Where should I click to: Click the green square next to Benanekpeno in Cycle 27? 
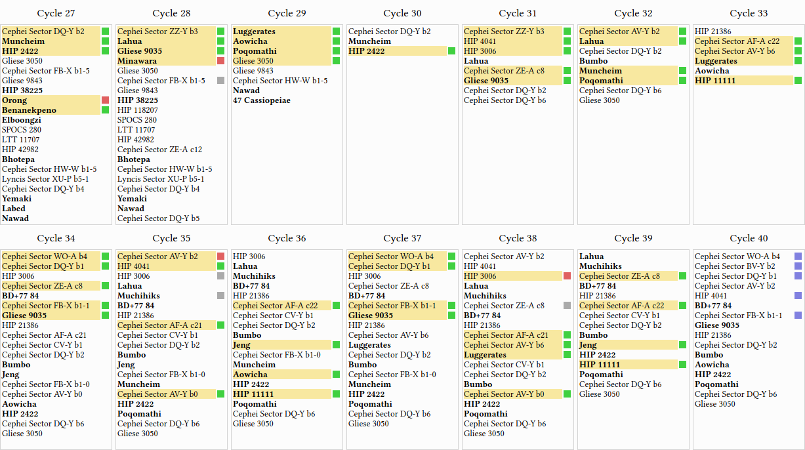(105, 110)
